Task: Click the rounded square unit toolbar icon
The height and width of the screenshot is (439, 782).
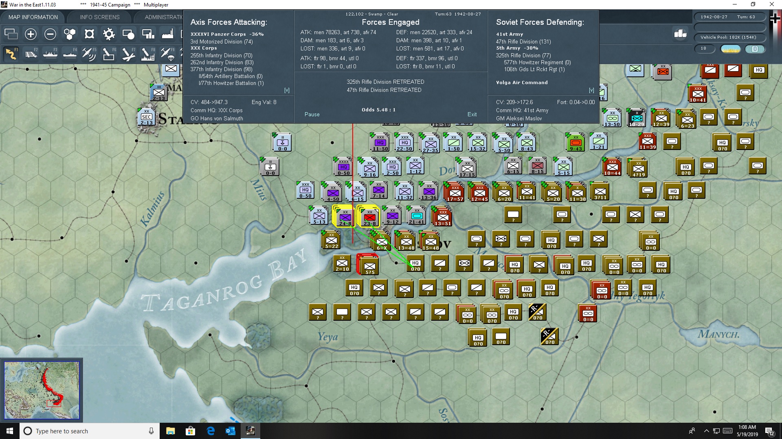Action: click(89, 34)
